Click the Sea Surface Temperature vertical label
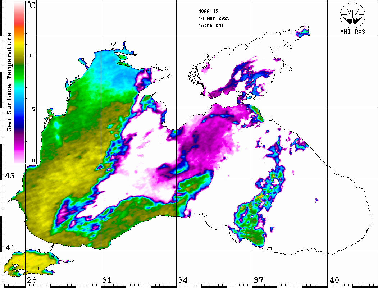Screen dimensions: 378x288 pos(9,82)
